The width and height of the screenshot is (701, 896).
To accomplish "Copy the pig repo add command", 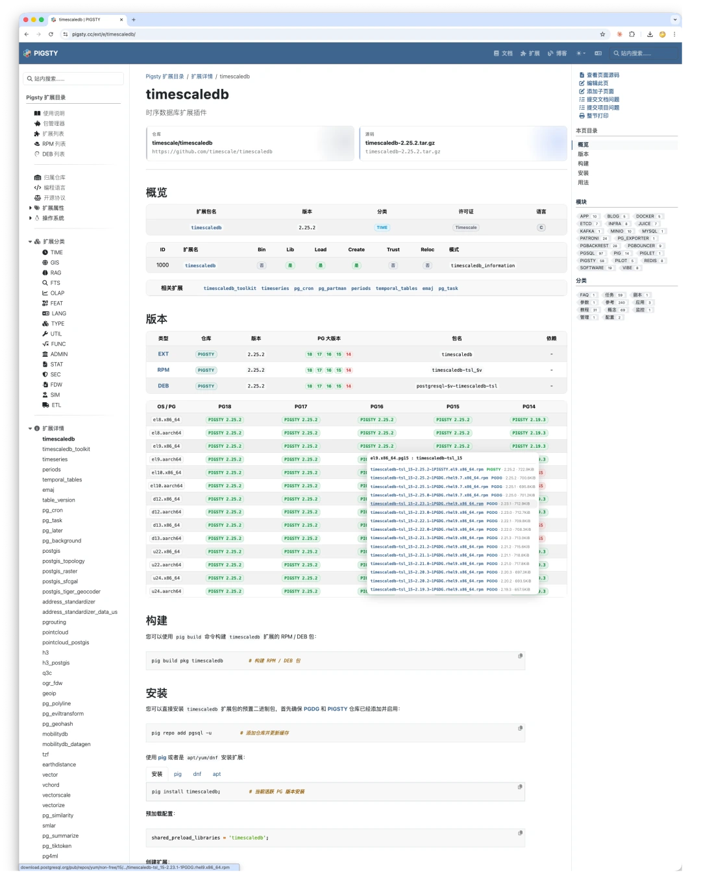I will [x=520, y=728].
